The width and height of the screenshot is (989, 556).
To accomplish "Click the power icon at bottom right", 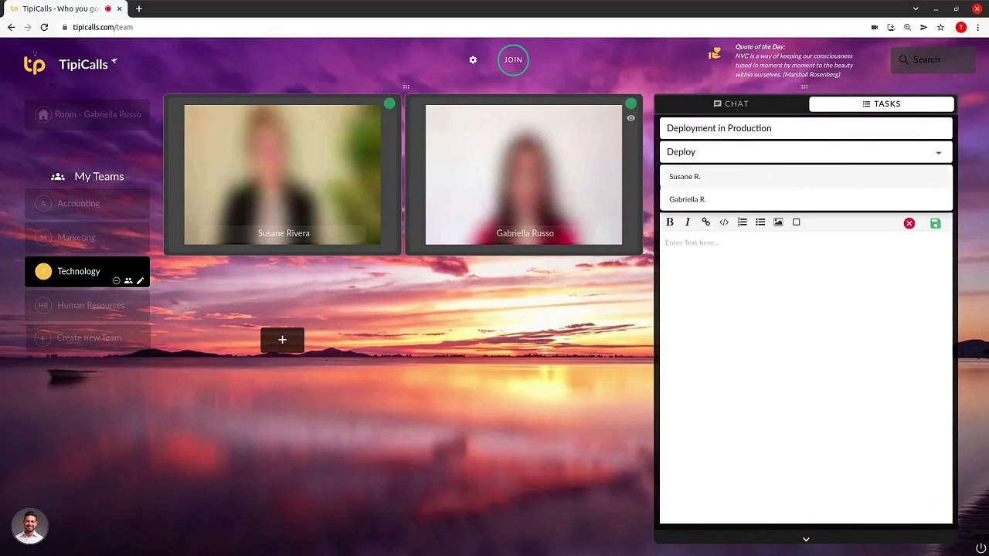I will [981, 548].
